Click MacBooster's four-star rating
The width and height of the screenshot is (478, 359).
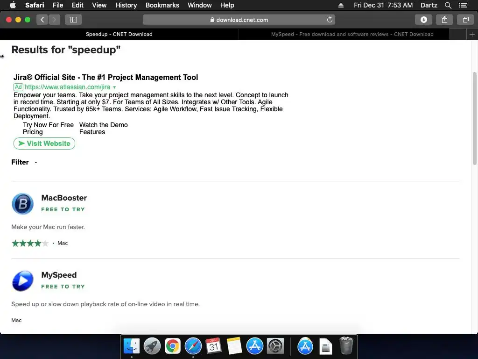[x=30, y=243]
